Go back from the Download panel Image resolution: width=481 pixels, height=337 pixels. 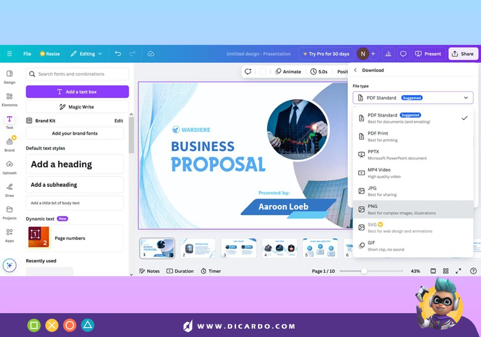[355, 70]
